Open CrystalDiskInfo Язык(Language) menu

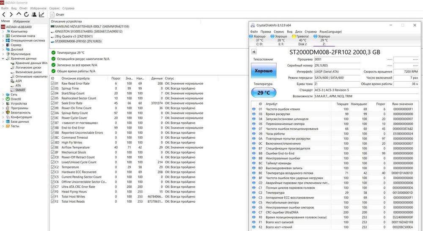[x=330, y=32]
